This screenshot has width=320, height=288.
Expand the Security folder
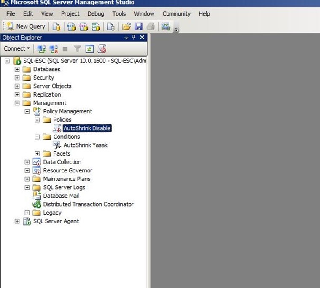pyautogui.click(x=17, y=78)
